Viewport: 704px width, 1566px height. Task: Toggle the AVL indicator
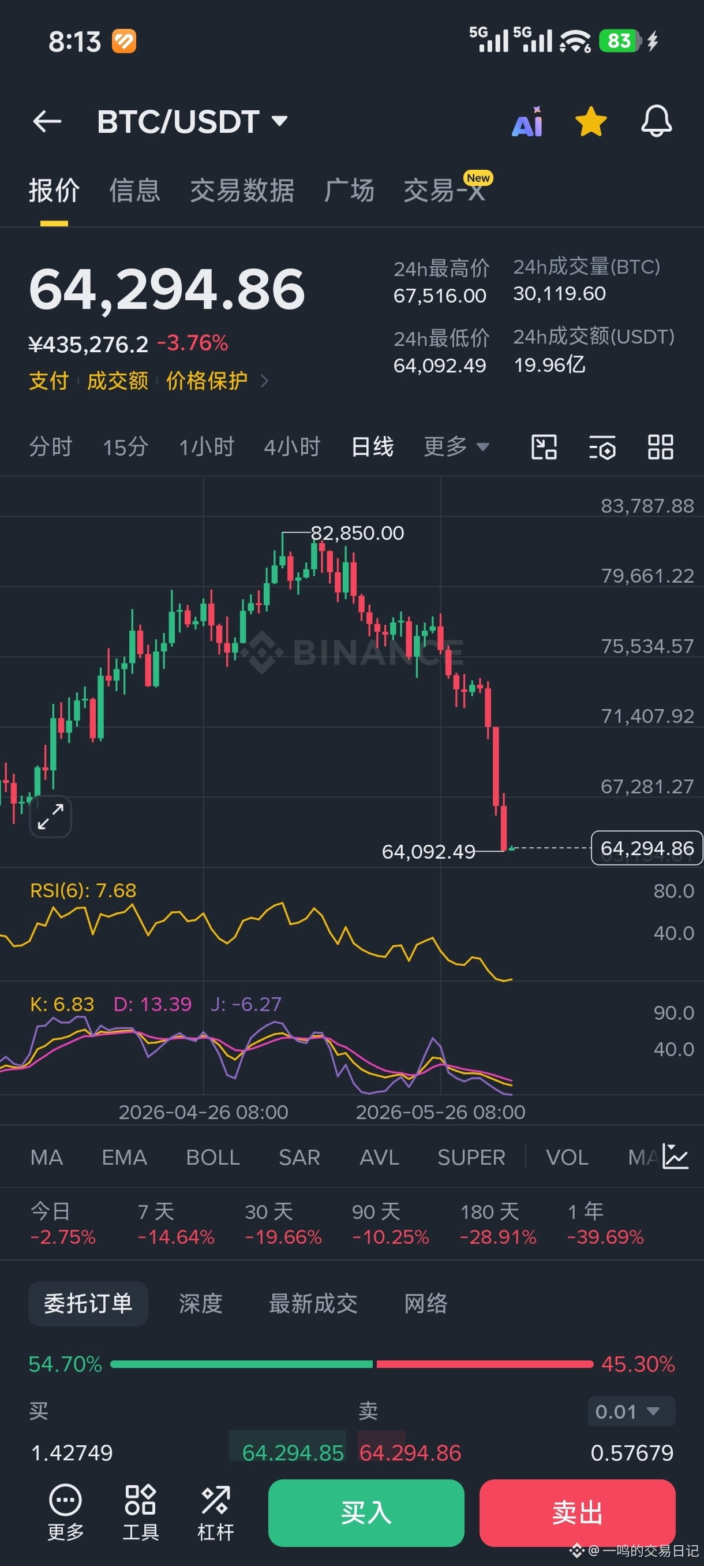tap(380, 1157)
